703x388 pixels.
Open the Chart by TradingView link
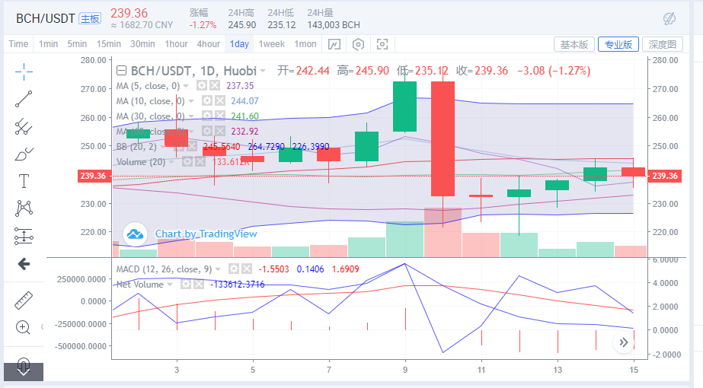[x=206, y=234]
